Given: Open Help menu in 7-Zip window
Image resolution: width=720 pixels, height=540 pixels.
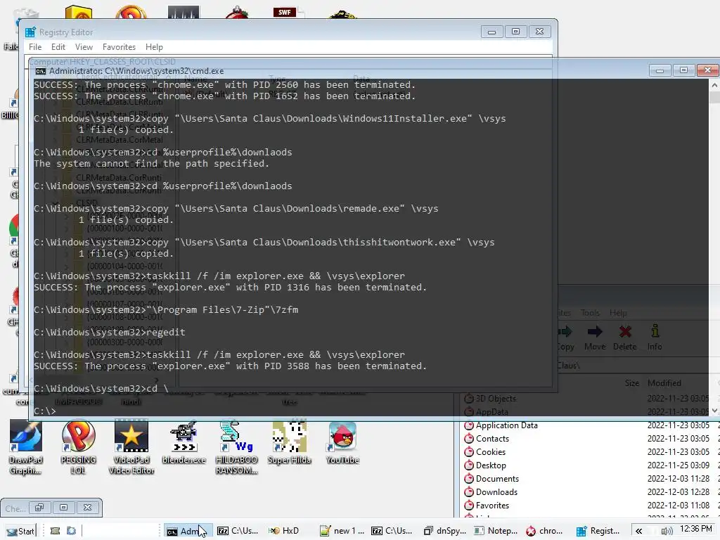Looking at the screenshot, I should (618, 313).
